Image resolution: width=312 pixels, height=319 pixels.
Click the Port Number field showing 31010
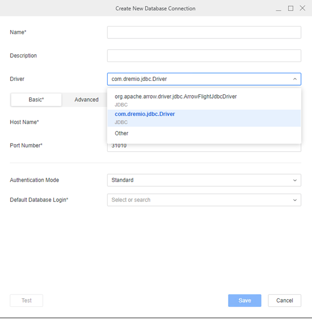204,146
